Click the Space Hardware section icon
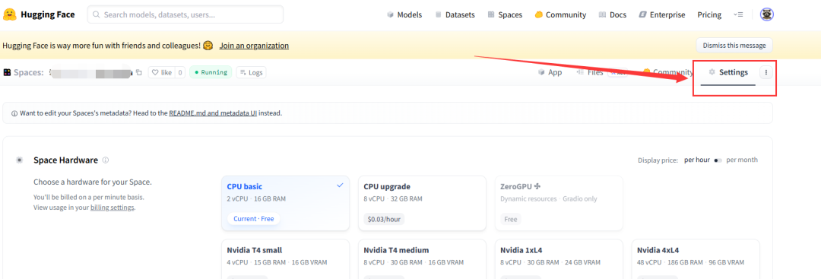The width and height of the screenshot is (821, 279). pos(19,160)
